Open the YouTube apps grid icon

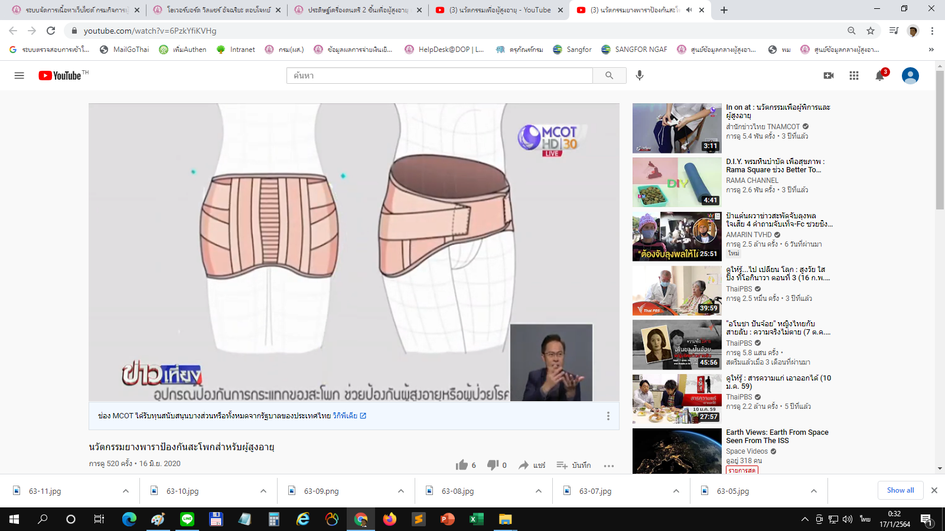coord(854,76)
